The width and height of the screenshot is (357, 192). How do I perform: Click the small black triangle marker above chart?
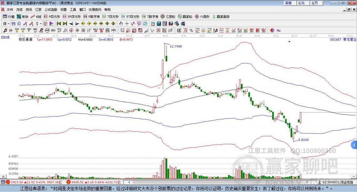point(289,41)
